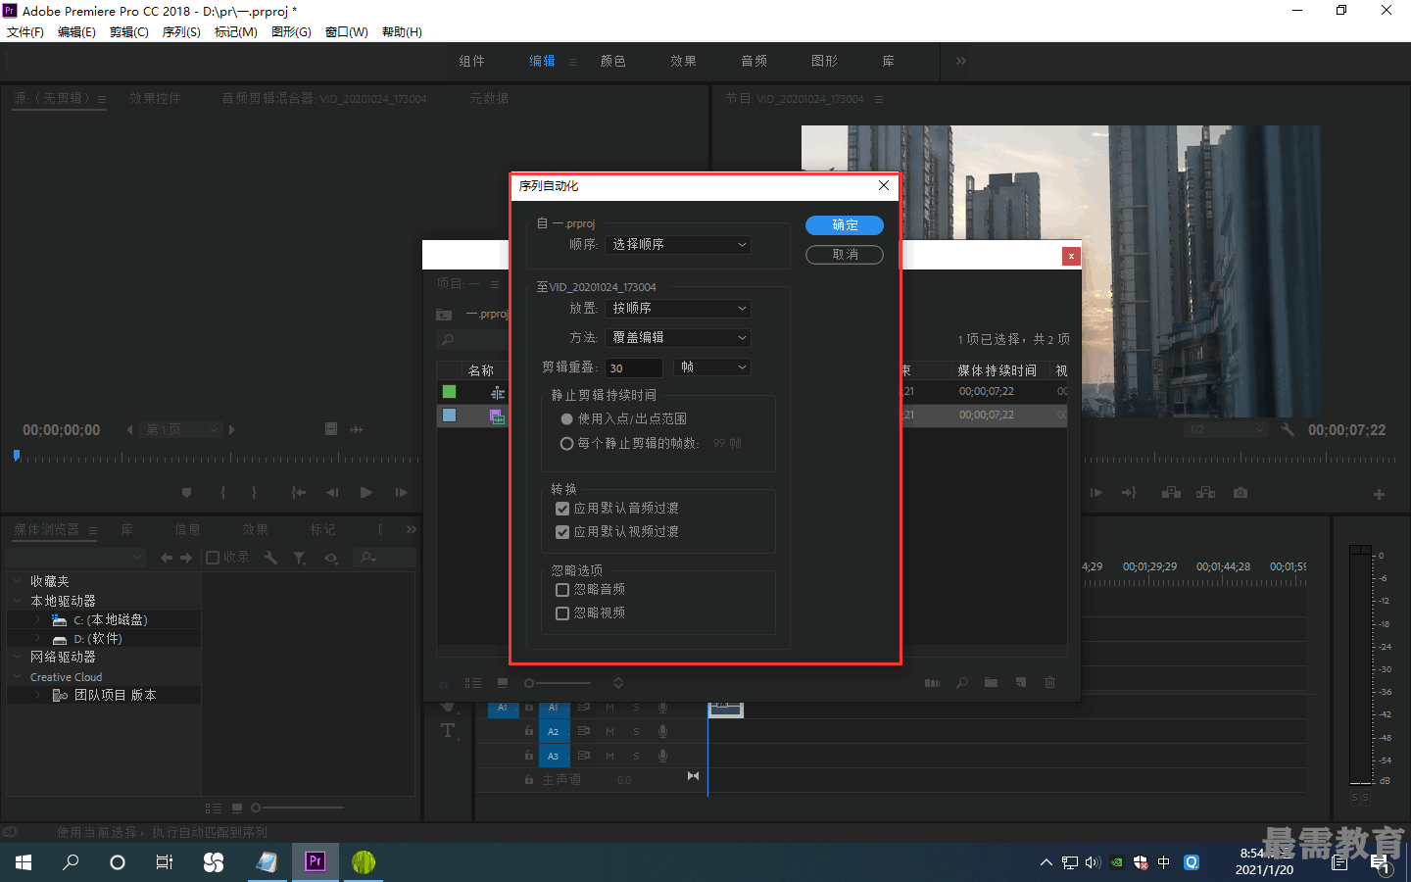Open Source monitor page dropdown 第1页
The height and width of the screenshot is (882, 1411).
[180, 429]
